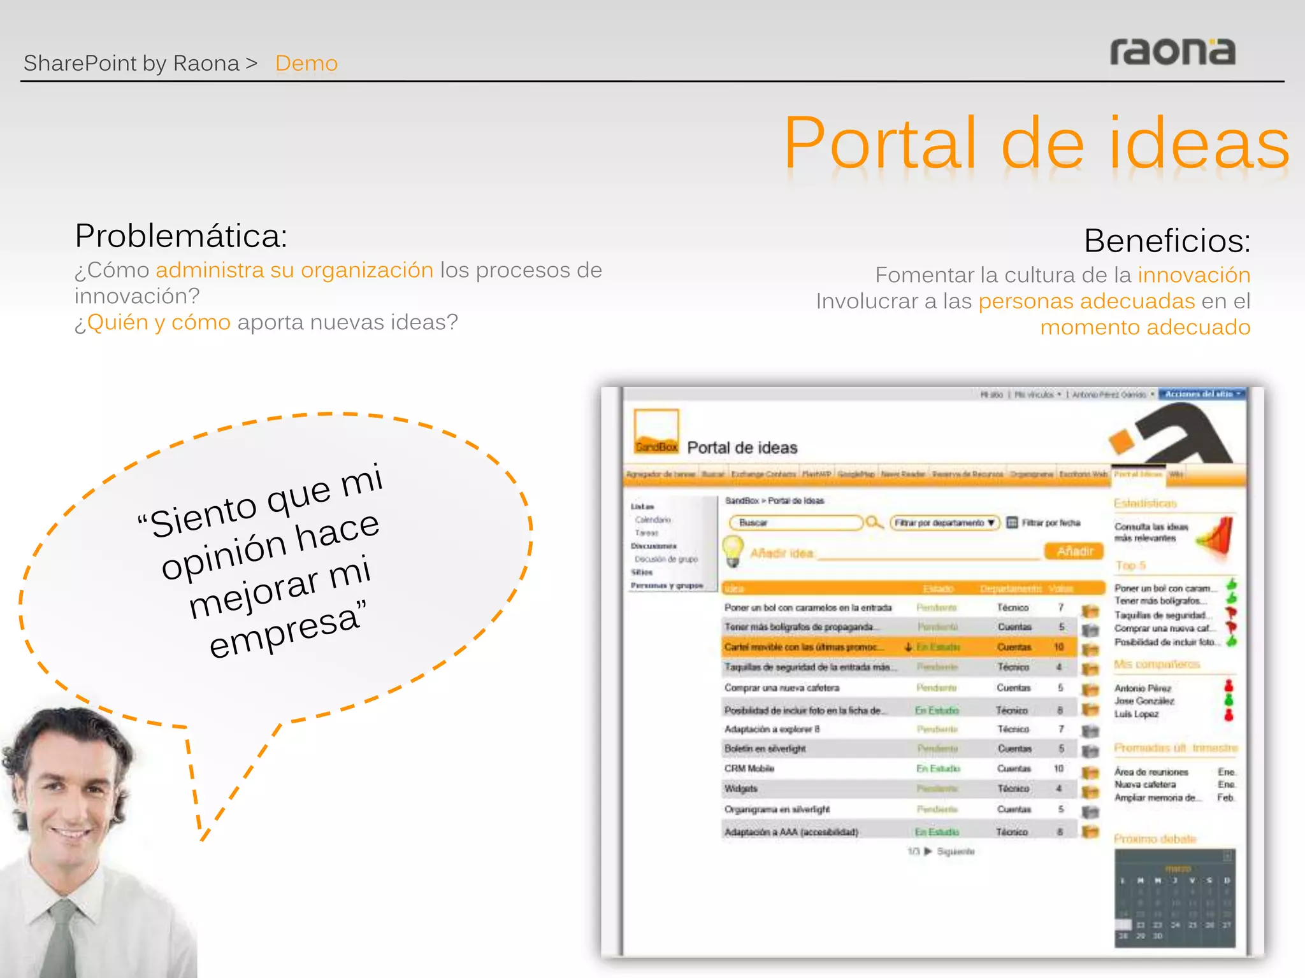Select the Portal de Ideas tab

pos(1138,474)
